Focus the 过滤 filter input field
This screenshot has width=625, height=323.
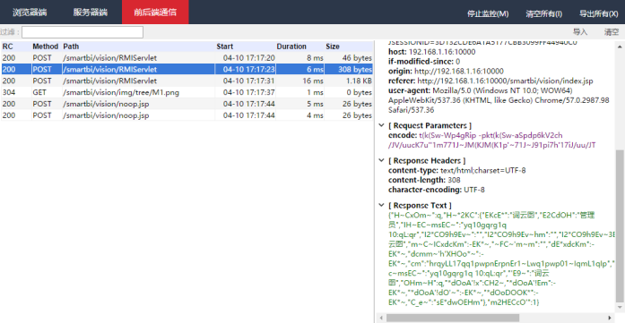pos(82,32)
